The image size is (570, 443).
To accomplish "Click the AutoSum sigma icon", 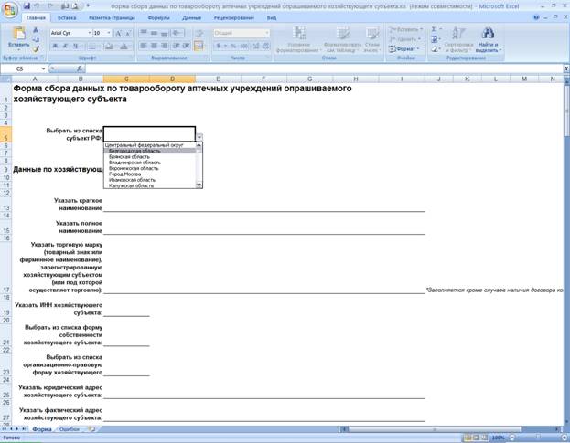I will point(434,29).
